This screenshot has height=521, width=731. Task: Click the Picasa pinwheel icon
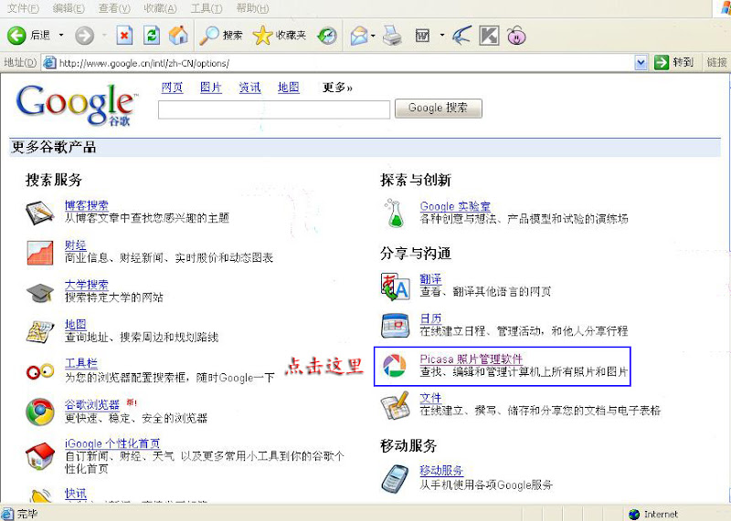[x=395, y=366]
